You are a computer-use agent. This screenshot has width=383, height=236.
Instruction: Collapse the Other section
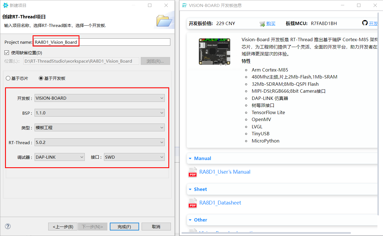[190, 220]
